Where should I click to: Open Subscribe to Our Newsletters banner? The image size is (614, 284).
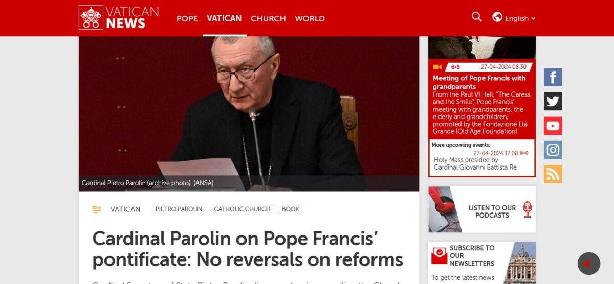482,263
